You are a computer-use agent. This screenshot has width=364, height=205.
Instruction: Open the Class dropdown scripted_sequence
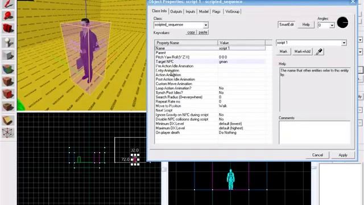181,25
